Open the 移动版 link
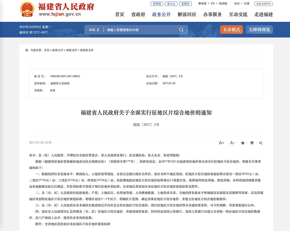 click(223, 3)
